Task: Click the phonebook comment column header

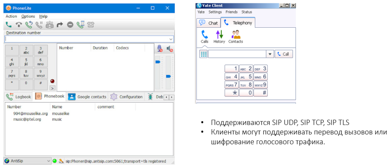Action: [x=115, y=107]
